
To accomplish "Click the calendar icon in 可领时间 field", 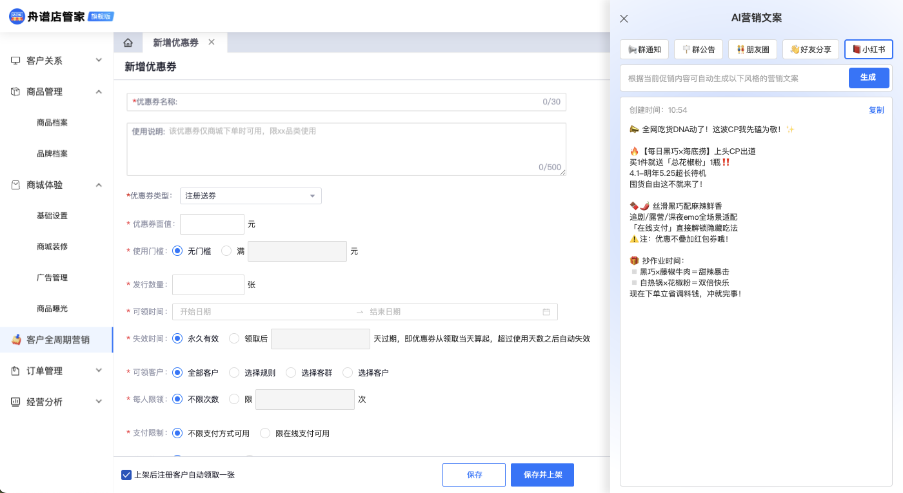I will (546, 312).
